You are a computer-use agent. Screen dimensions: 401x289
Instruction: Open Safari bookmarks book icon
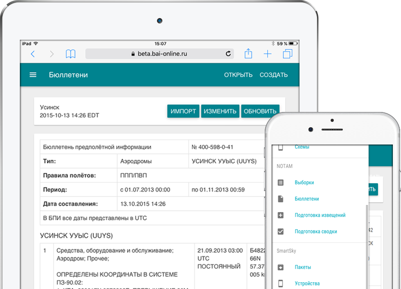pos(70,54)
